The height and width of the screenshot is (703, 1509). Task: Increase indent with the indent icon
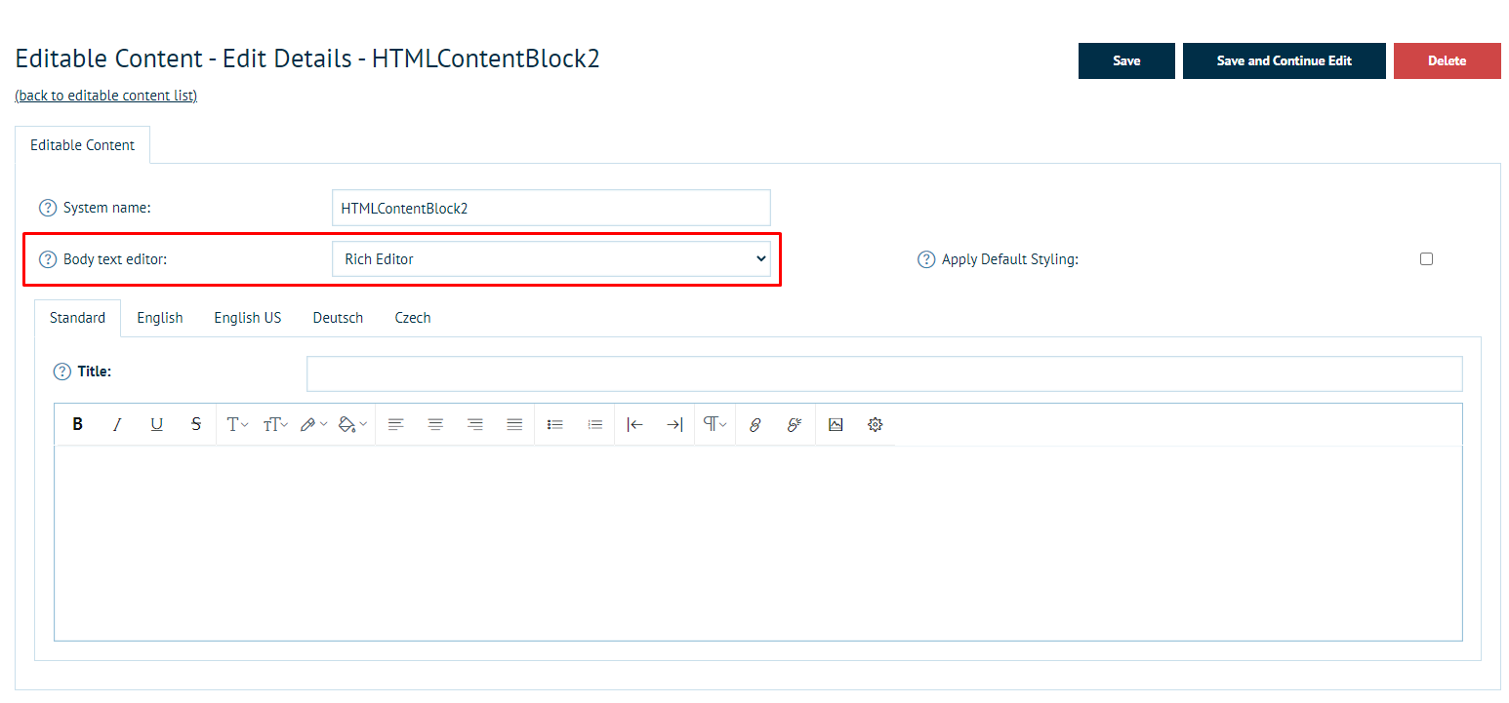pos(674,424)
